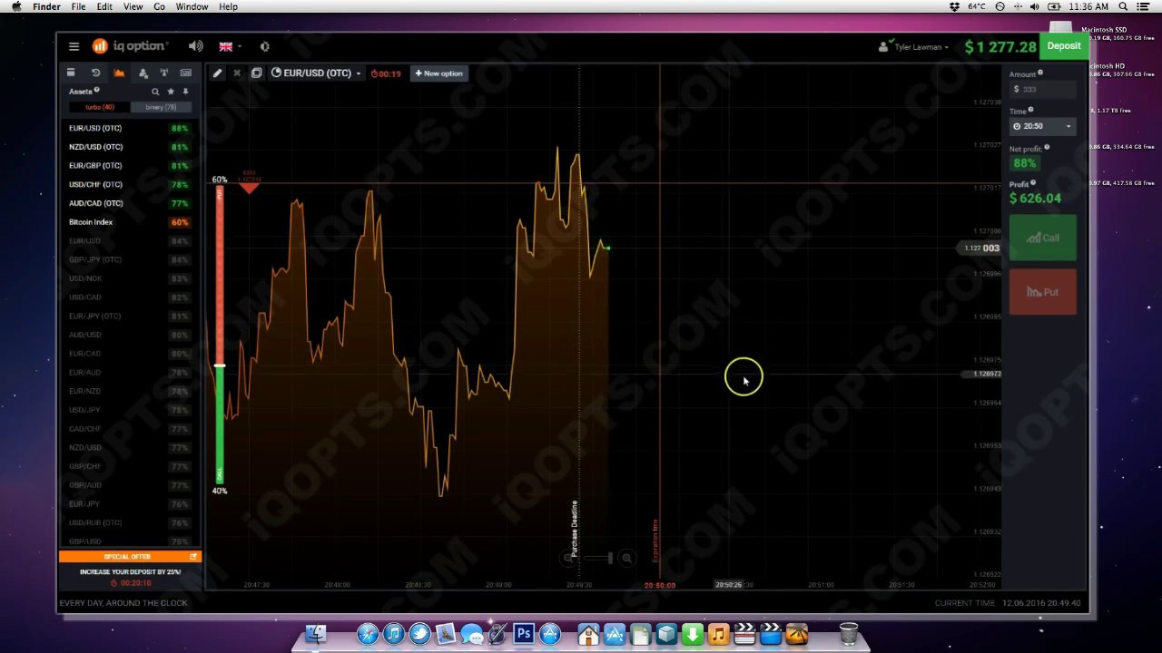The height and width of the screenshot is (653, 1162).
Task: Open the trading history clock-arrow icon
Action: point(95,73)
